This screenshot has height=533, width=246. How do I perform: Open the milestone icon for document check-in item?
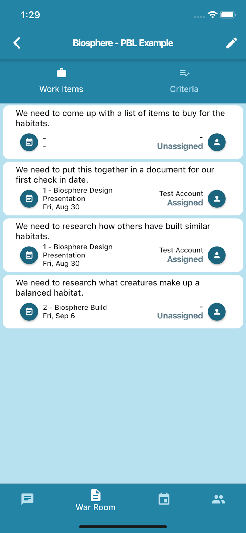(29, 199)
